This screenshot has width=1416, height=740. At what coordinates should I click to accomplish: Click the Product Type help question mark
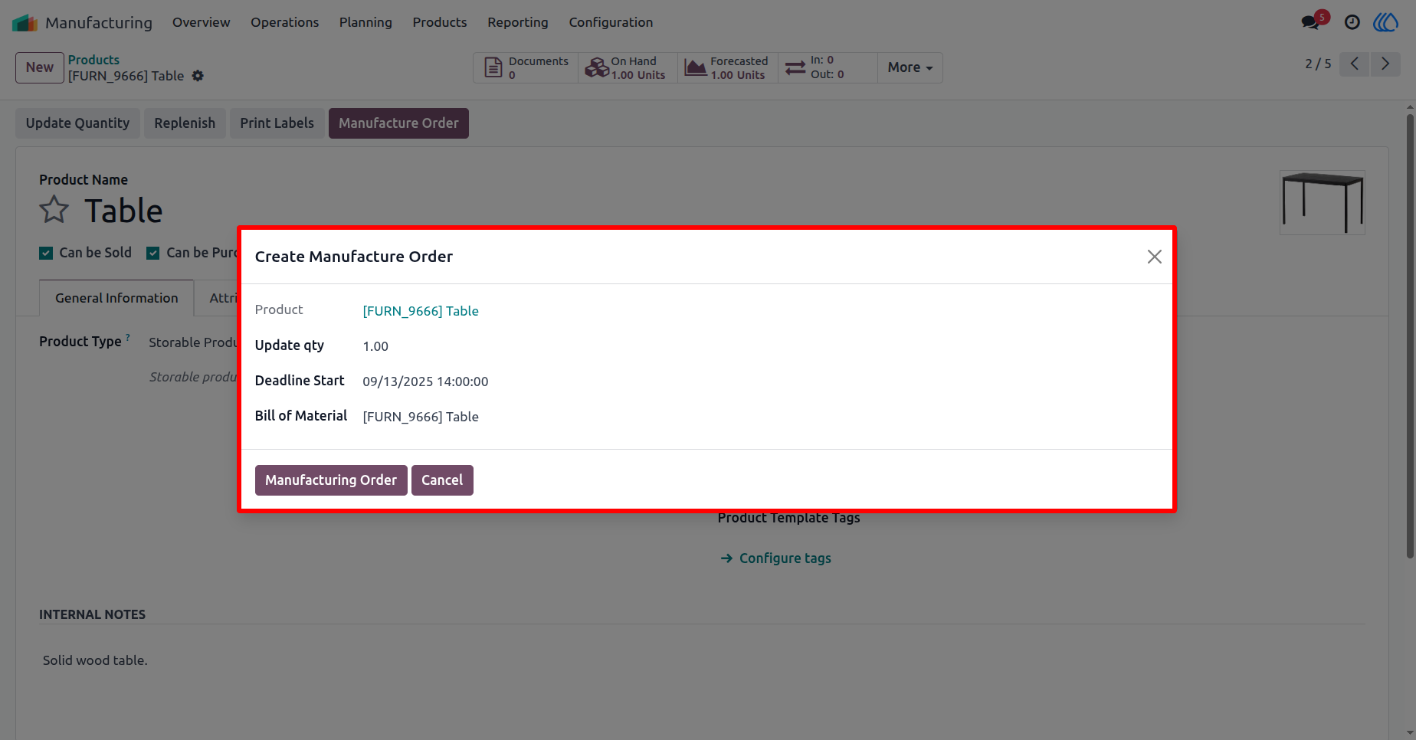(x=128, y=337)
